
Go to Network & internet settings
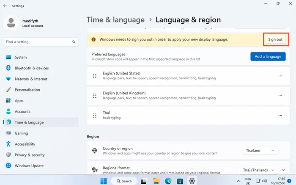click(x=41, y=79)
